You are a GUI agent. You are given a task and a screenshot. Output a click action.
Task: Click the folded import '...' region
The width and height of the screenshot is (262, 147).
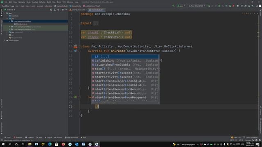coord(96,23)
